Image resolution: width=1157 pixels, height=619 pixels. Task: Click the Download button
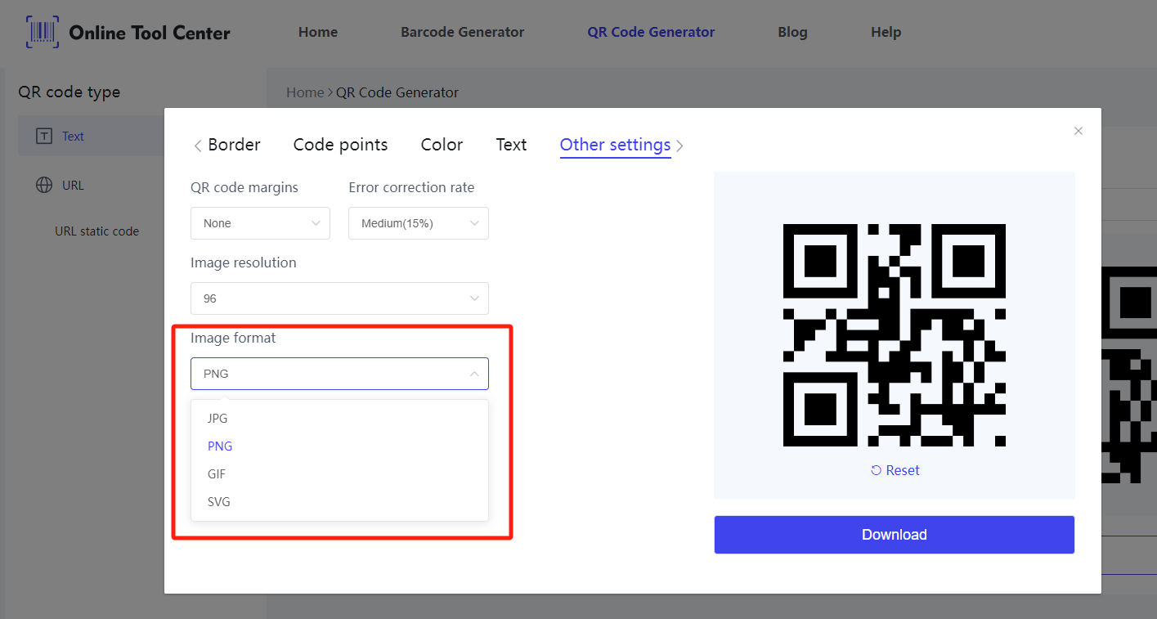894,535
